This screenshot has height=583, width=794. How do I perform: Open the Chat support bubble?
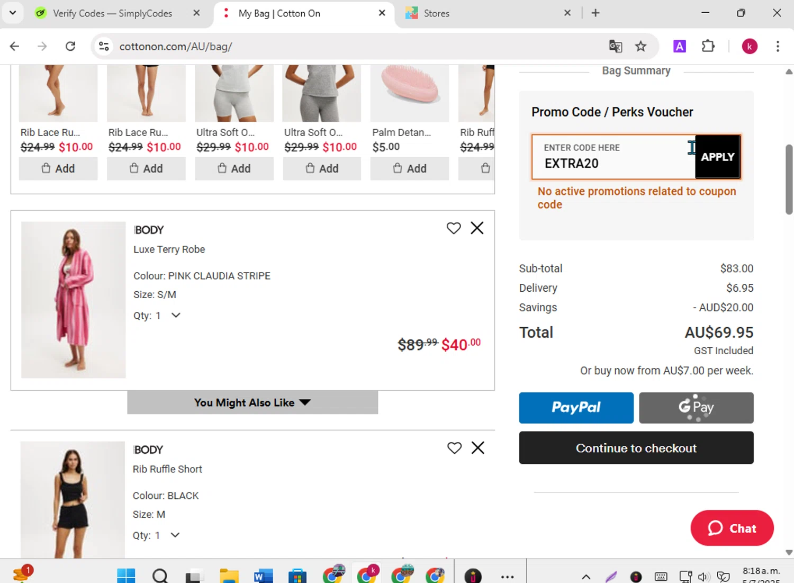pyautogui.click(x=732, y=528)
